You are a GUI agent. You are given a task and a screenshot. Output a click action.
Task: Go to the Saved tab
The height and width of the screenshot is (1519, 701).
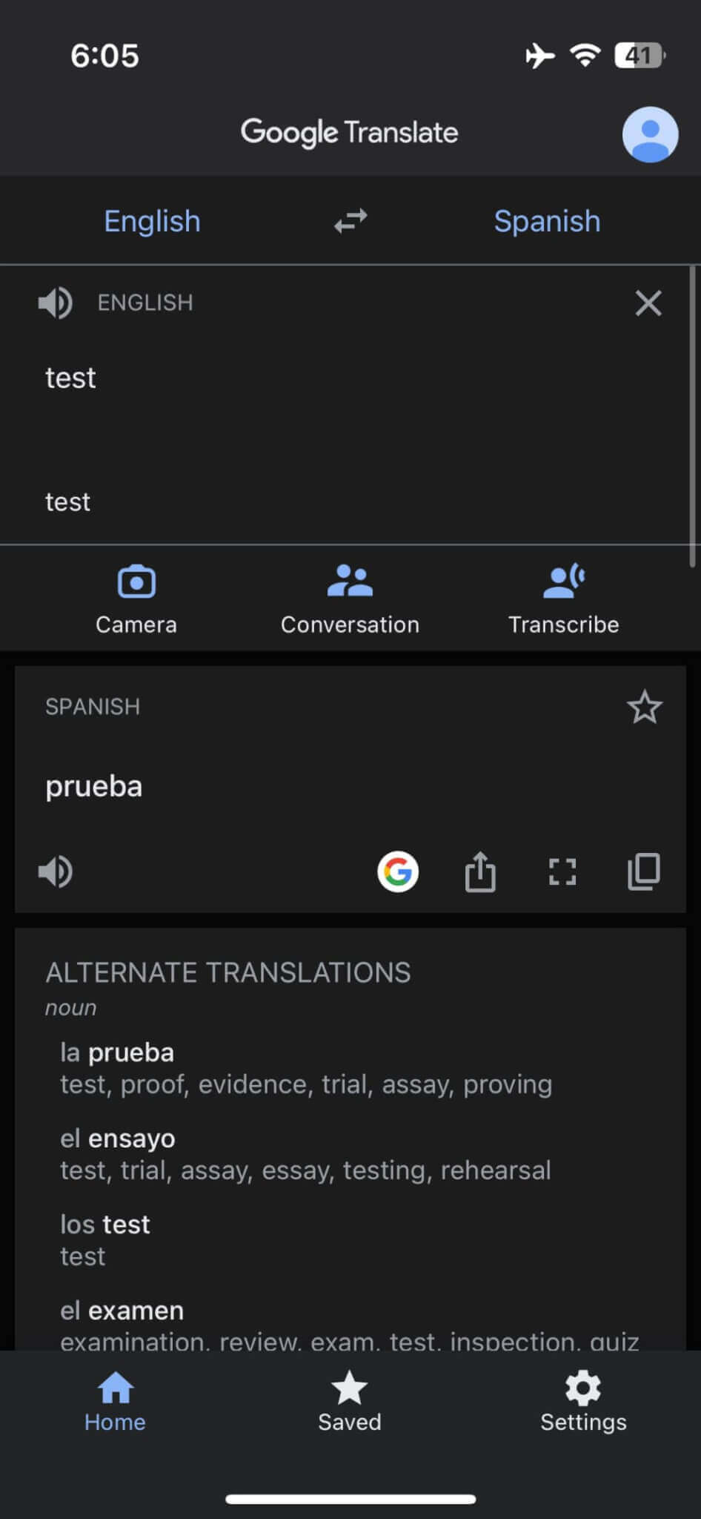tap(350, 1400)
